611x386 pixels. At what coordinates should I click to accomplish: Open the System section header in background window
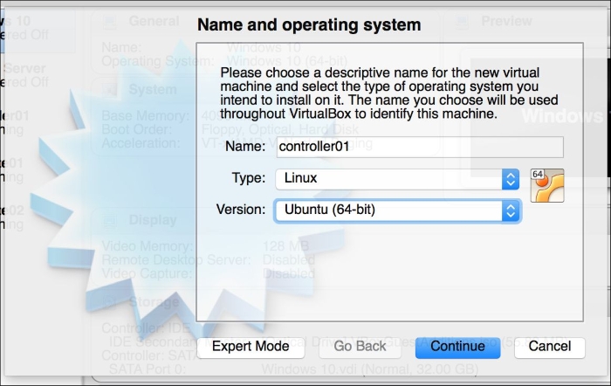point(153,89)
